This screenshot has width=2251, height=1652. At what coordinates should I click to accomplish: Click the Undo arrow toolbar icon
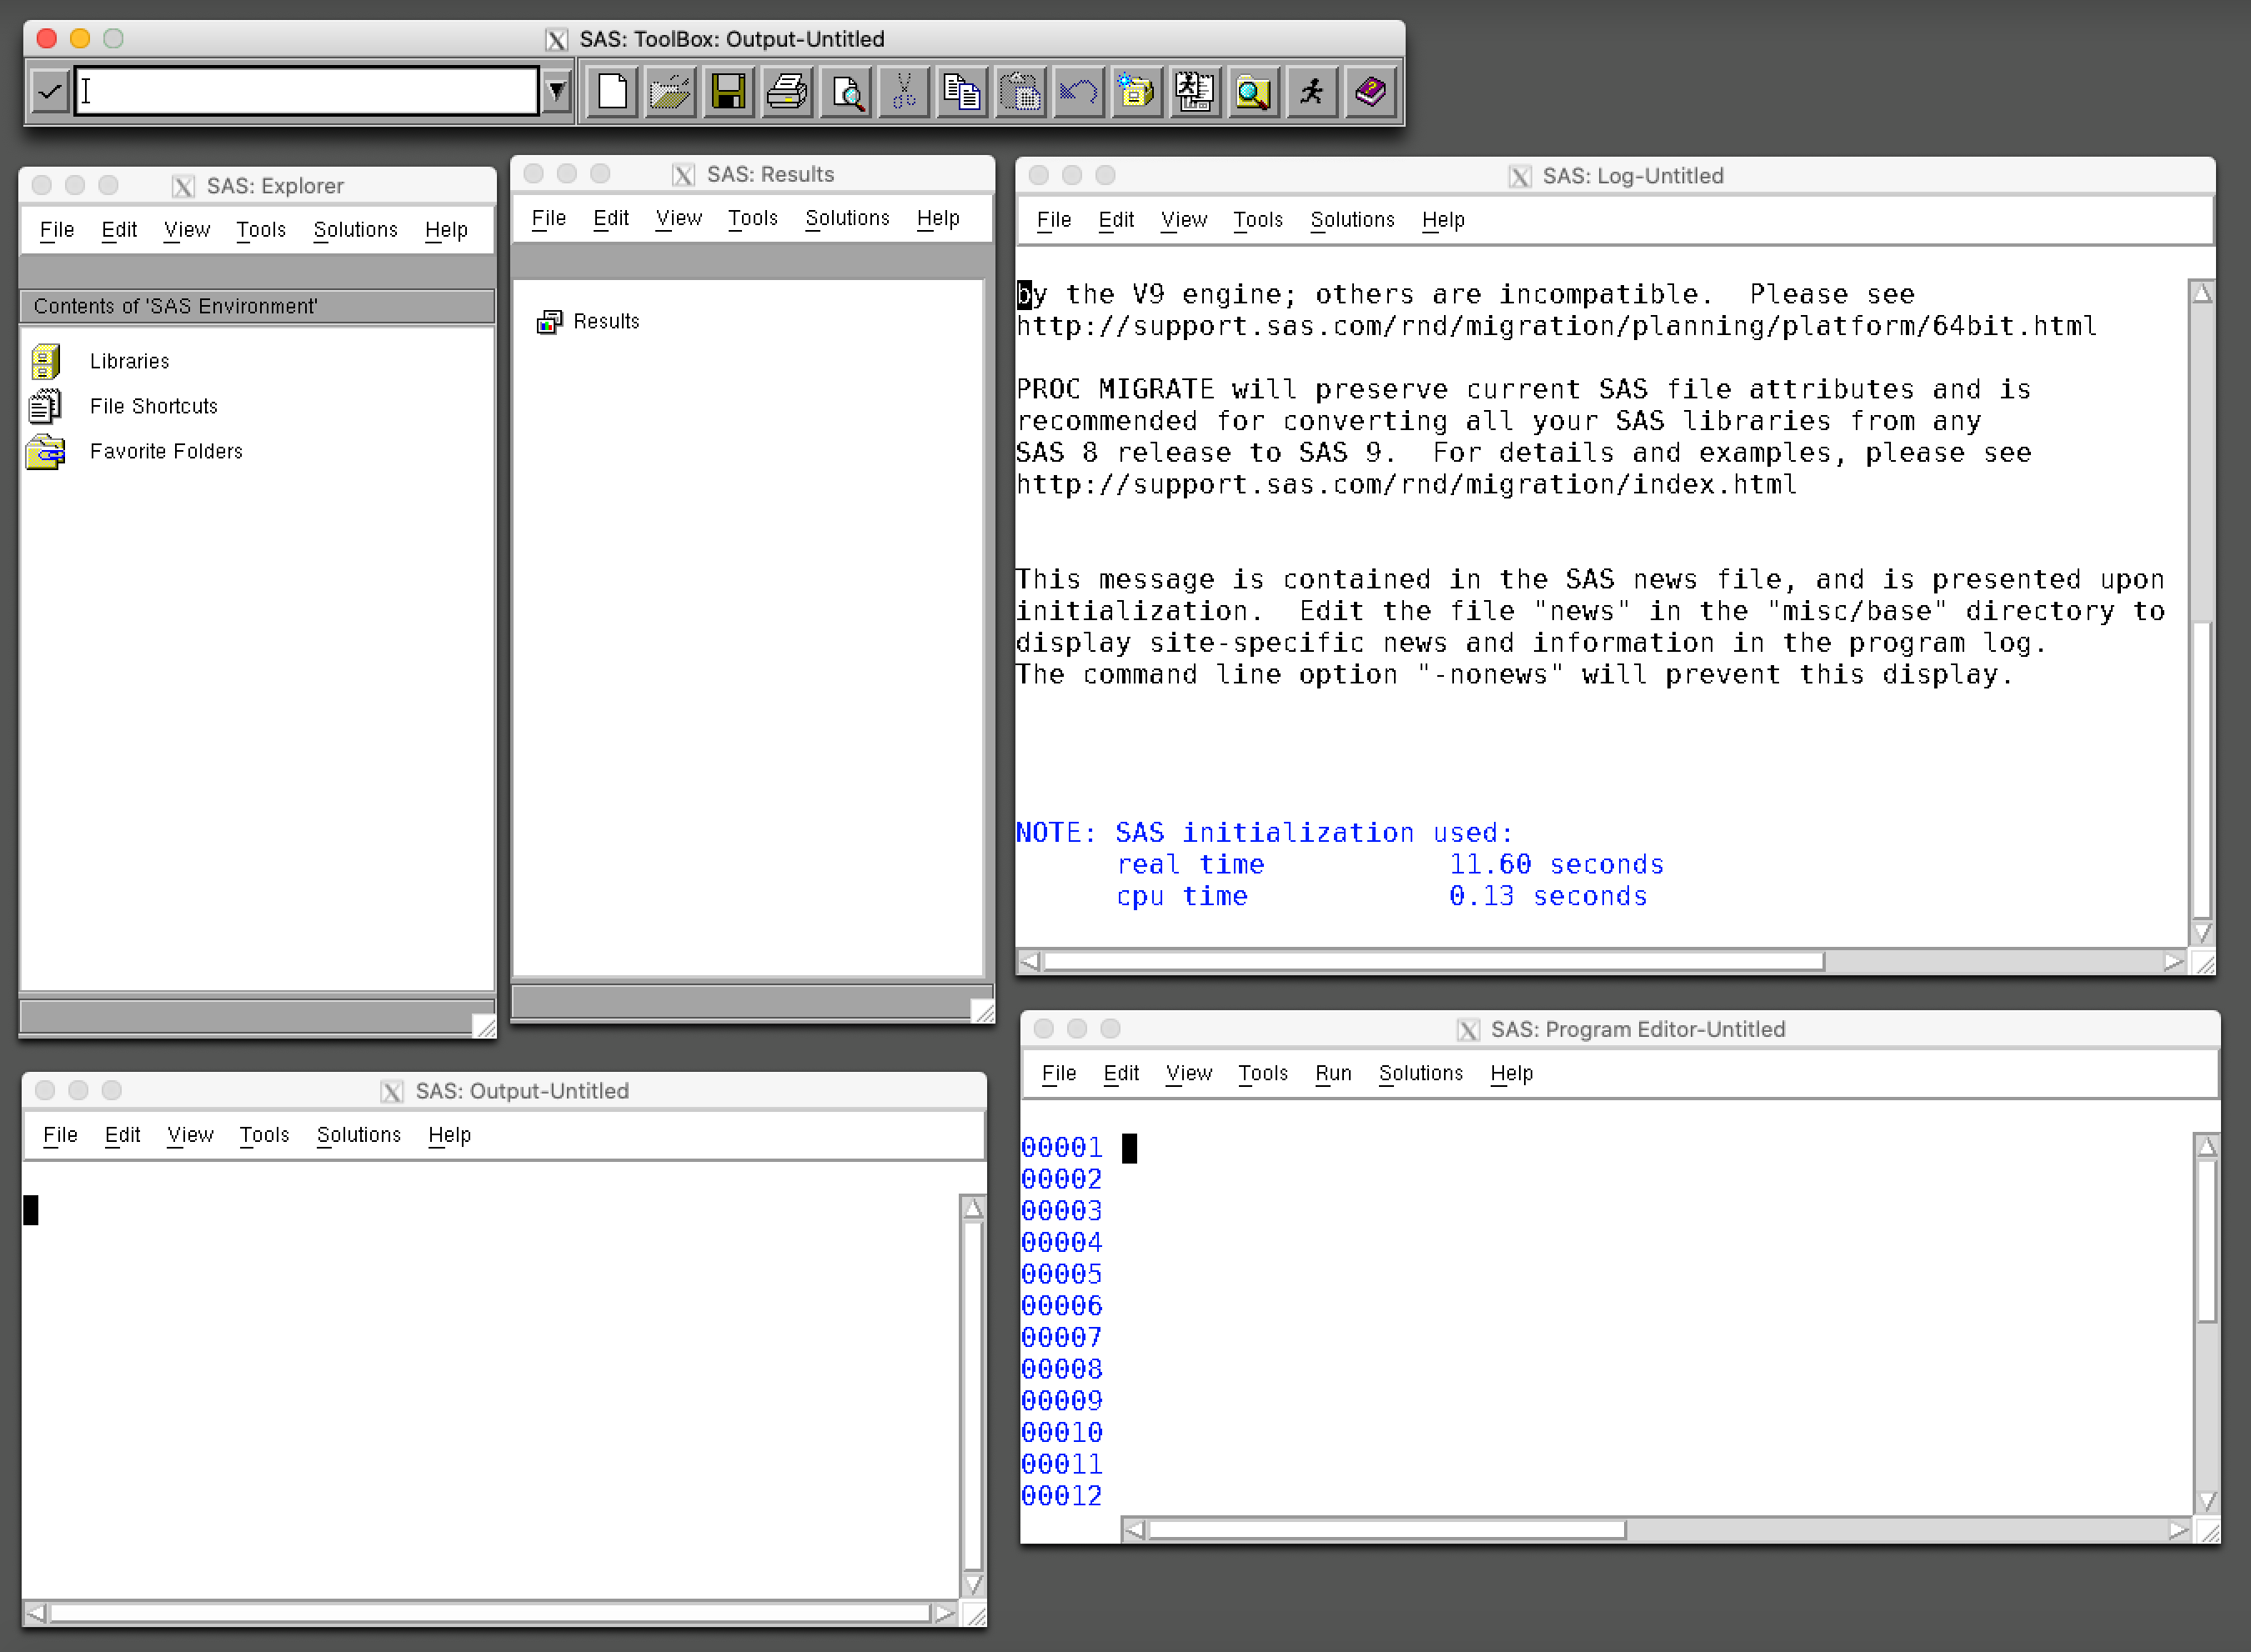(x=1078, y=93)
